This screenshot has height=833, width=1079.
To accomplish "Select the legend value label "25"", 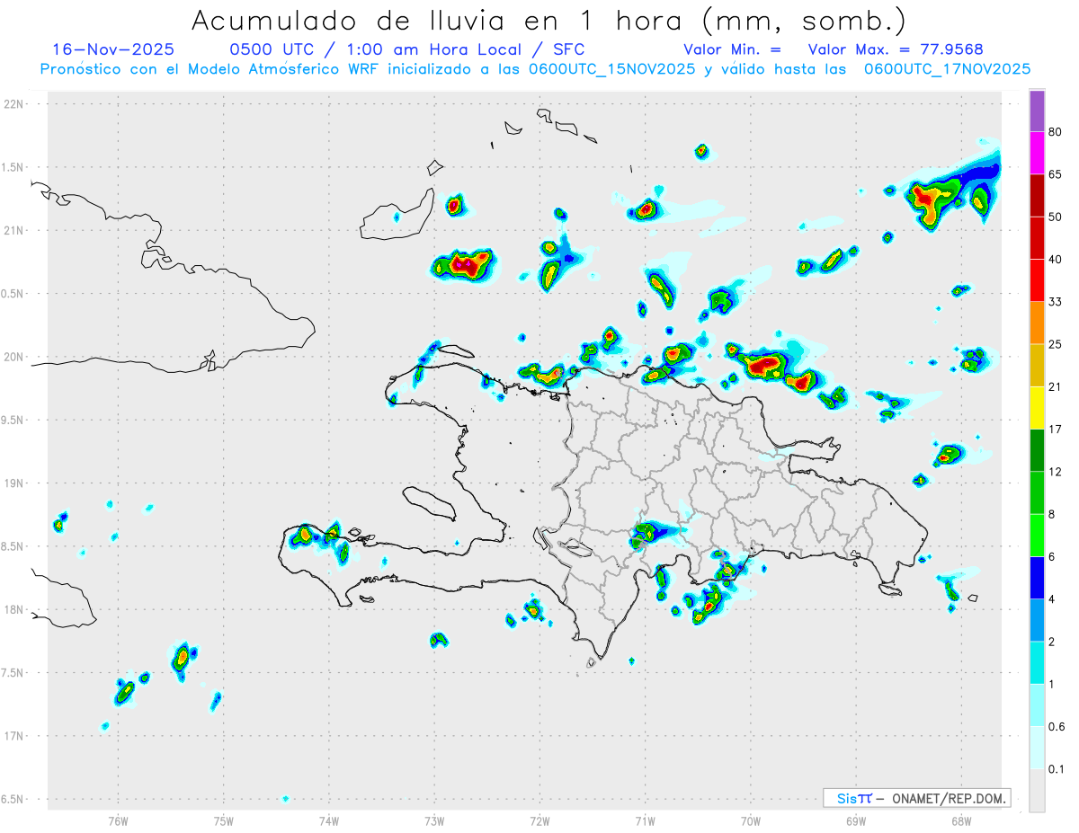I will coord(1056,345).
